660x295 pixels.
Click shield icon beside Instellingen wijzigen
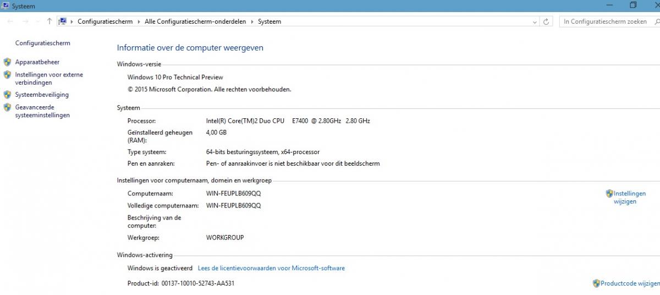click(x=609, y=194)
